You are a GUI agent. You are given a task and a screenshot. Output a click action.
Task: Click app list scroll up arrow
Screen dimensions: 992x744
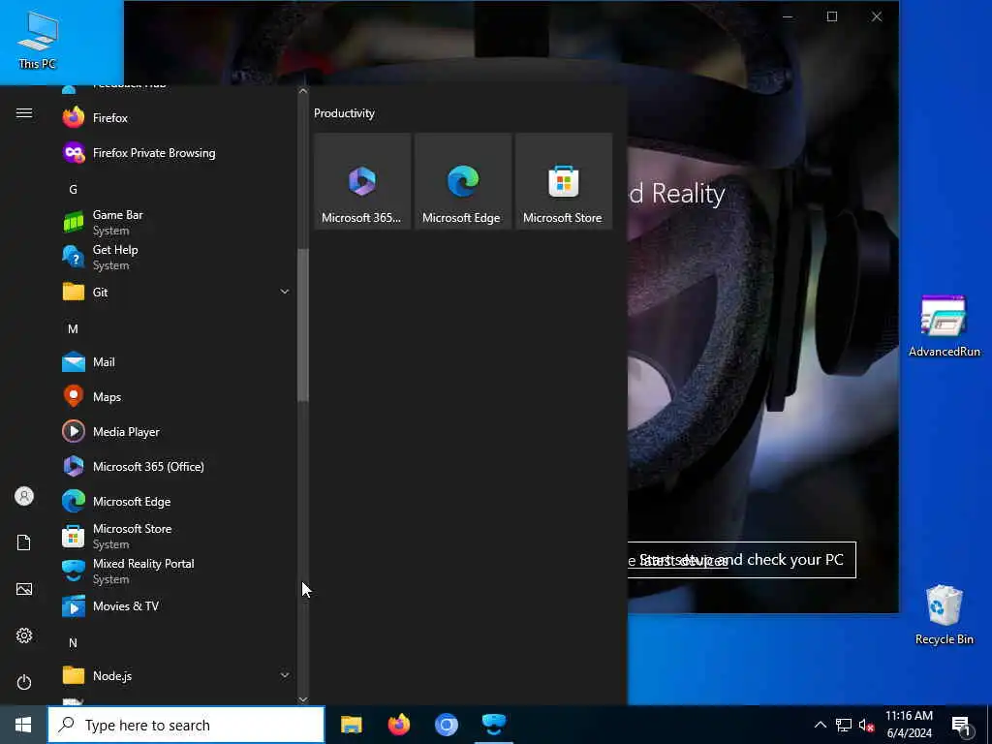[x=303, y=91]
